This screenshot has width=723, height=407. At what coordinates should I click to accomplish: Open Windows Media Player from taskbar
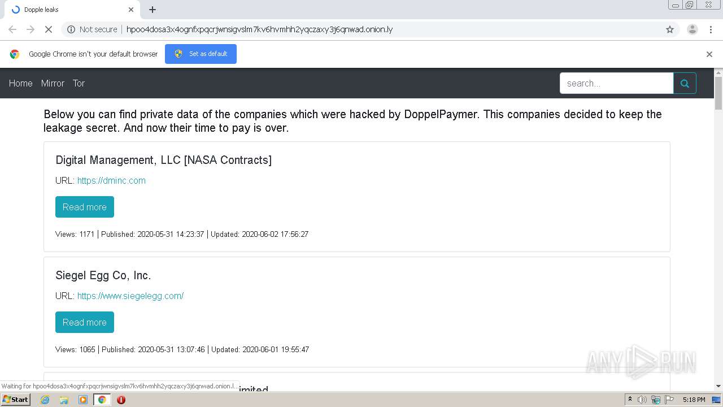point(83,400)
